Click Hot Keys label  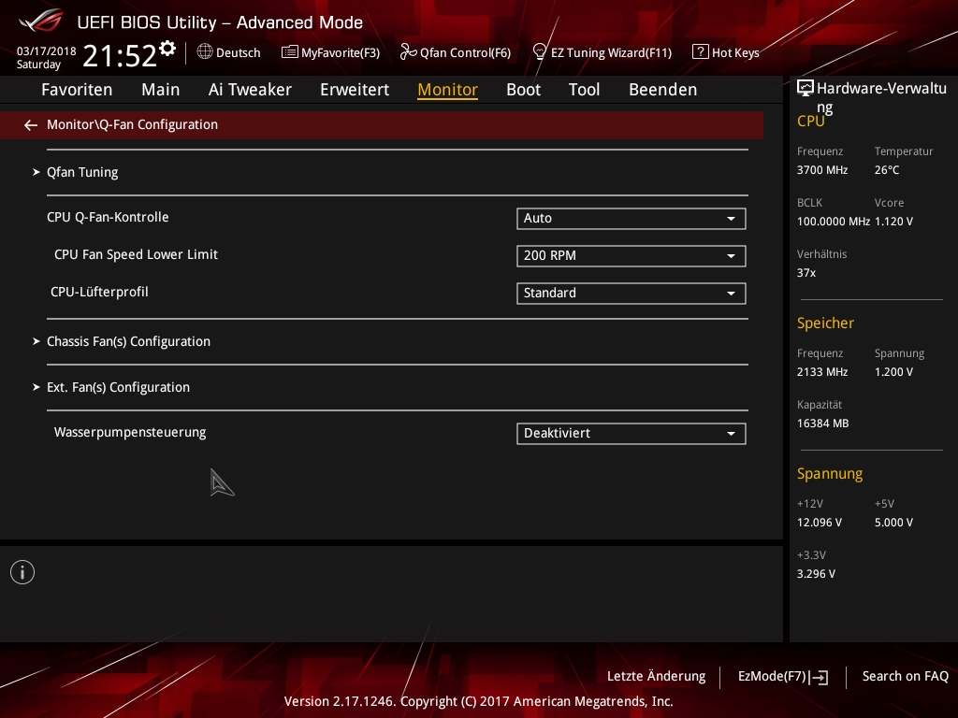coord(735,52)
